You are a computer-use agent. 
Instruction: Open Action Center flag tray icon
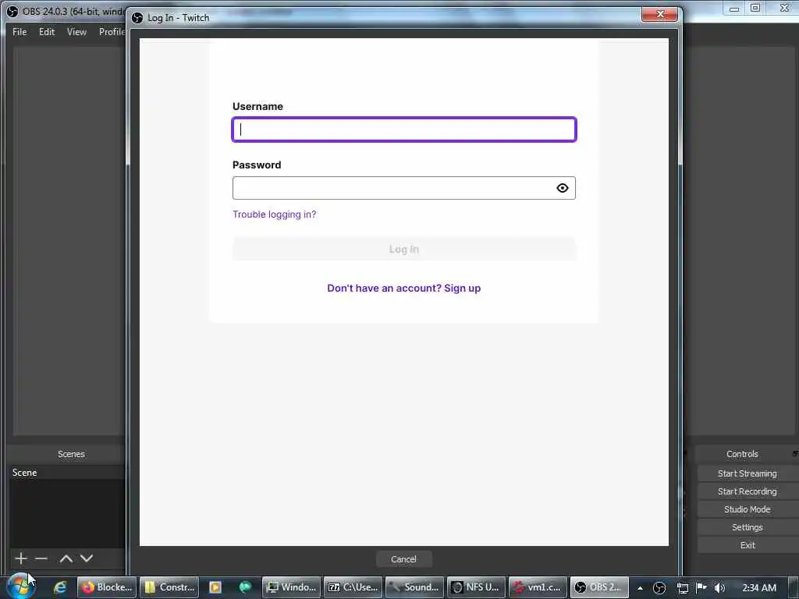(x=701, y=587)
